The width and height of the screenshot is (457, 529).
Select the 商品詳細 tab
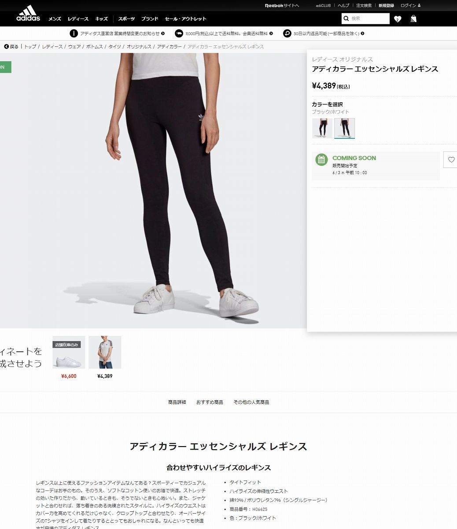coord(177,402)
